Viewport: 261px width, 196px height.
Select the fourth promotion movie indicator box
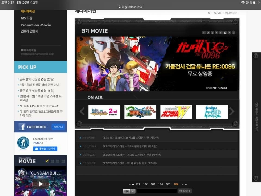tap(63, 161)
